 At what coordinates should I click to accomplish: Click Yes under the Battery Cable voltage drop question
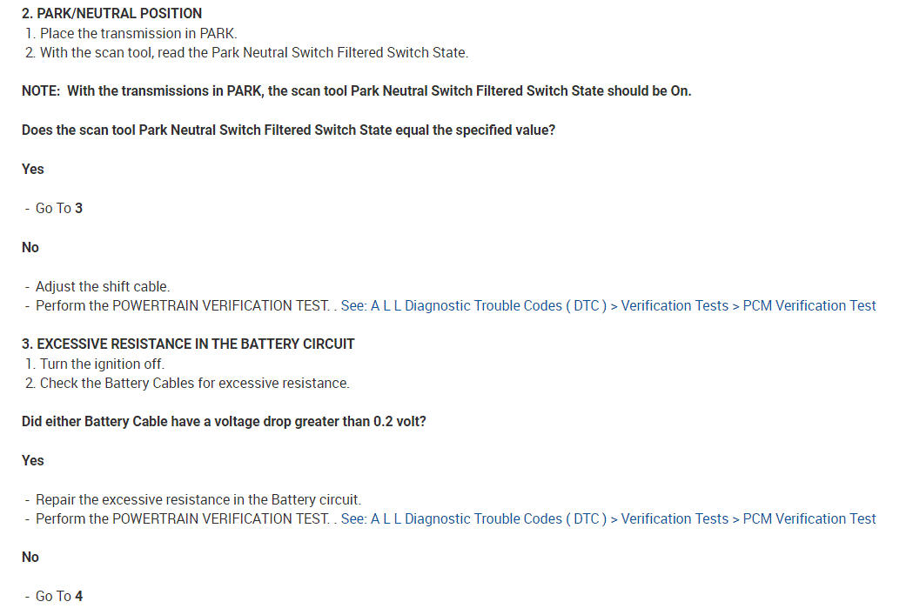33,461
